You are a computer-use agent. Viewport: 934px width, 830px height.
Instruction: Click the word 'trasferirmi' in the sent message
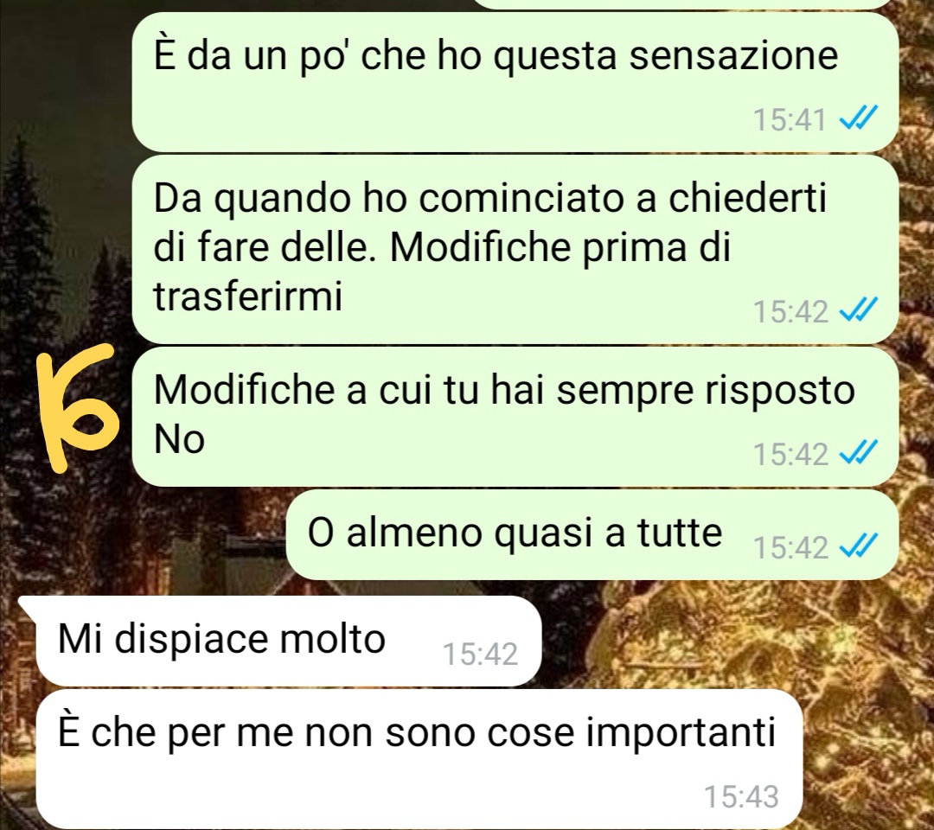pyautogui.click(x=248, y=296)
